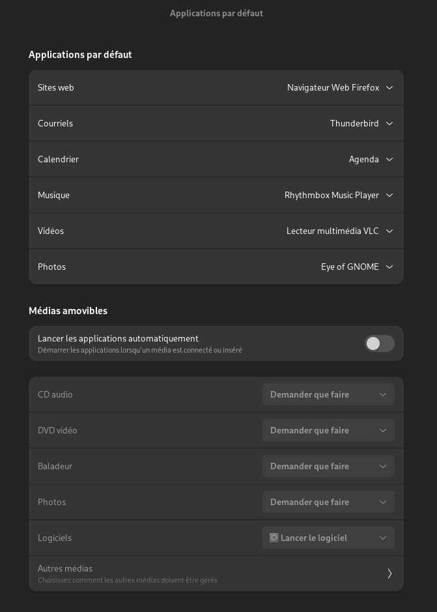Click the 'Choisissez comment les autres médias doivent être gérés' link
The image size is (437, 612).
pos(128,580)
